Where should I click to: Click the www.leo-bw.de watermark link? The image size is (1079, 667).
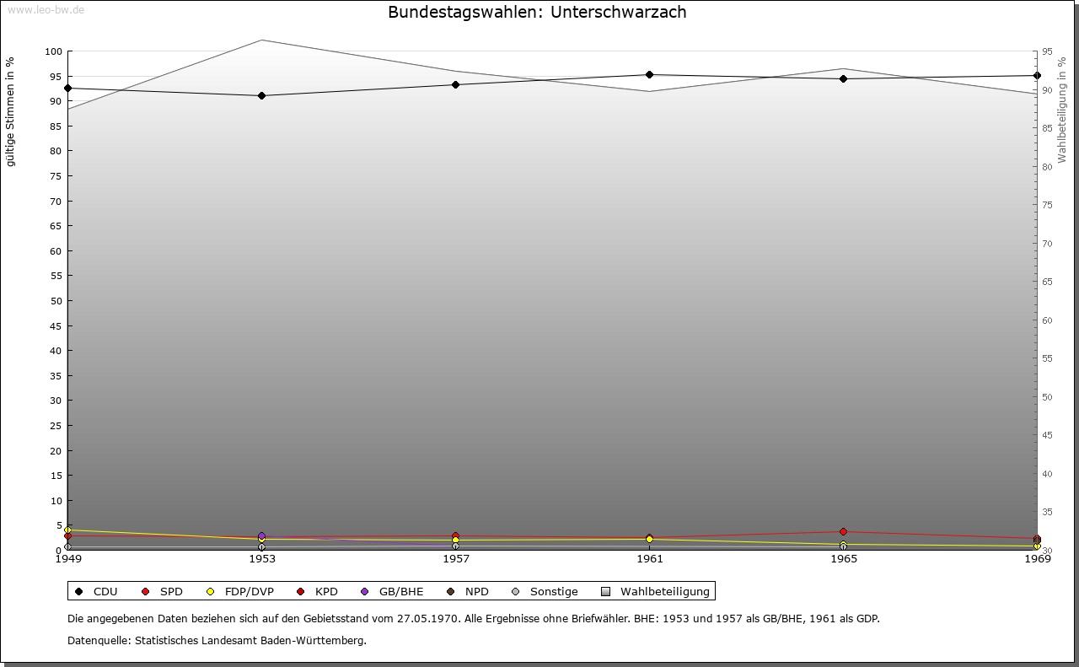click(45, 9)
